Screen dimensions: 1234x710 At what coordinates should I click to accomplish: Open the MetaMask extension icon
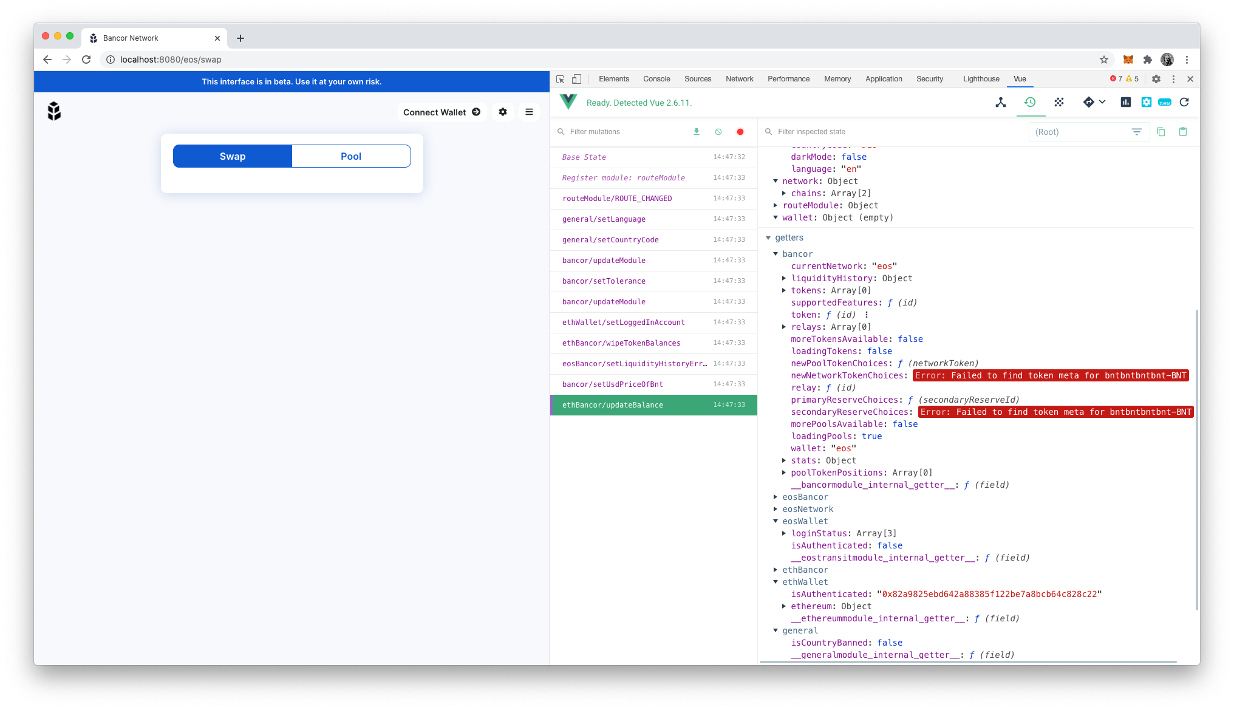(1128, 60)
